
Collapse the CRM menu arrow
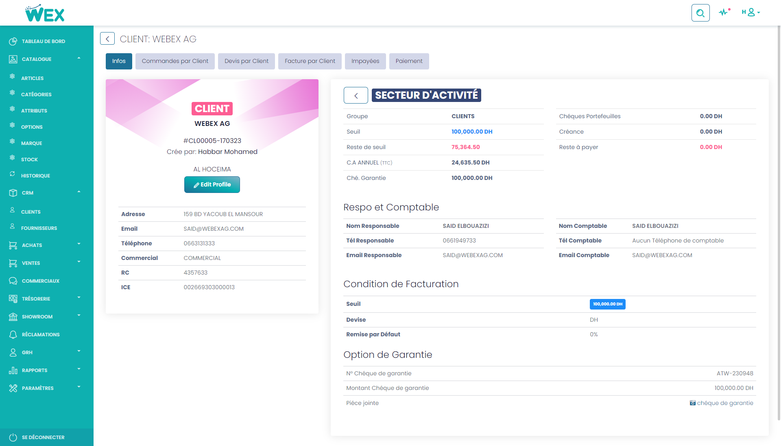point(79,192)
